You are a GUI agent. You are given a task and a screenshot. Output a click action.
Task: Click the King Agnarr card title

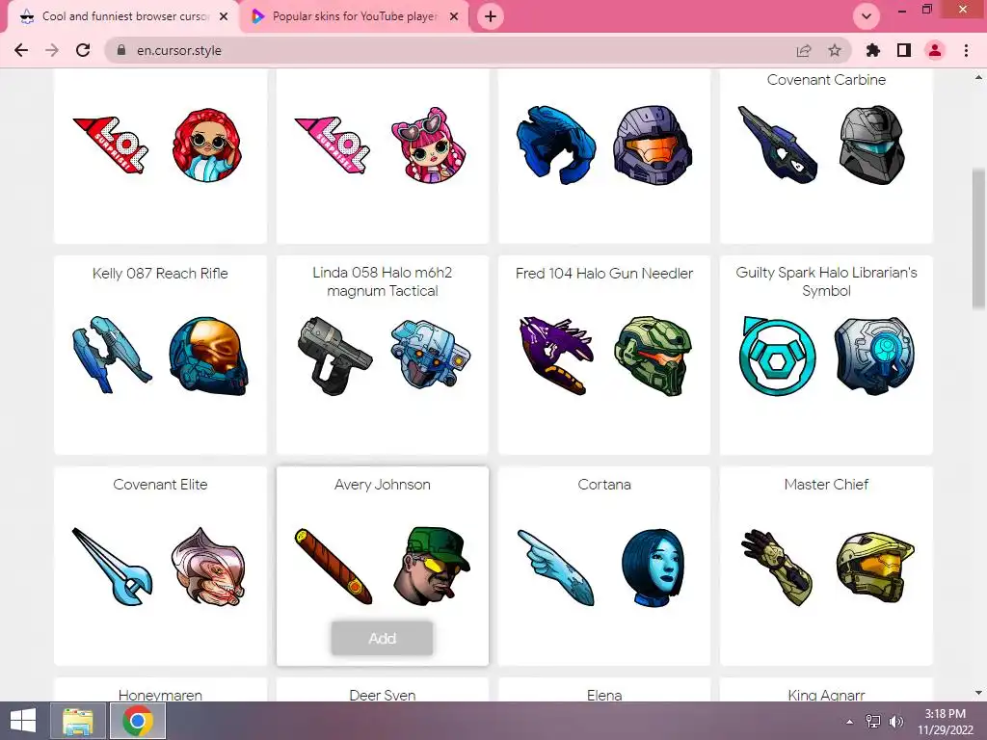(x=826, y=695)
